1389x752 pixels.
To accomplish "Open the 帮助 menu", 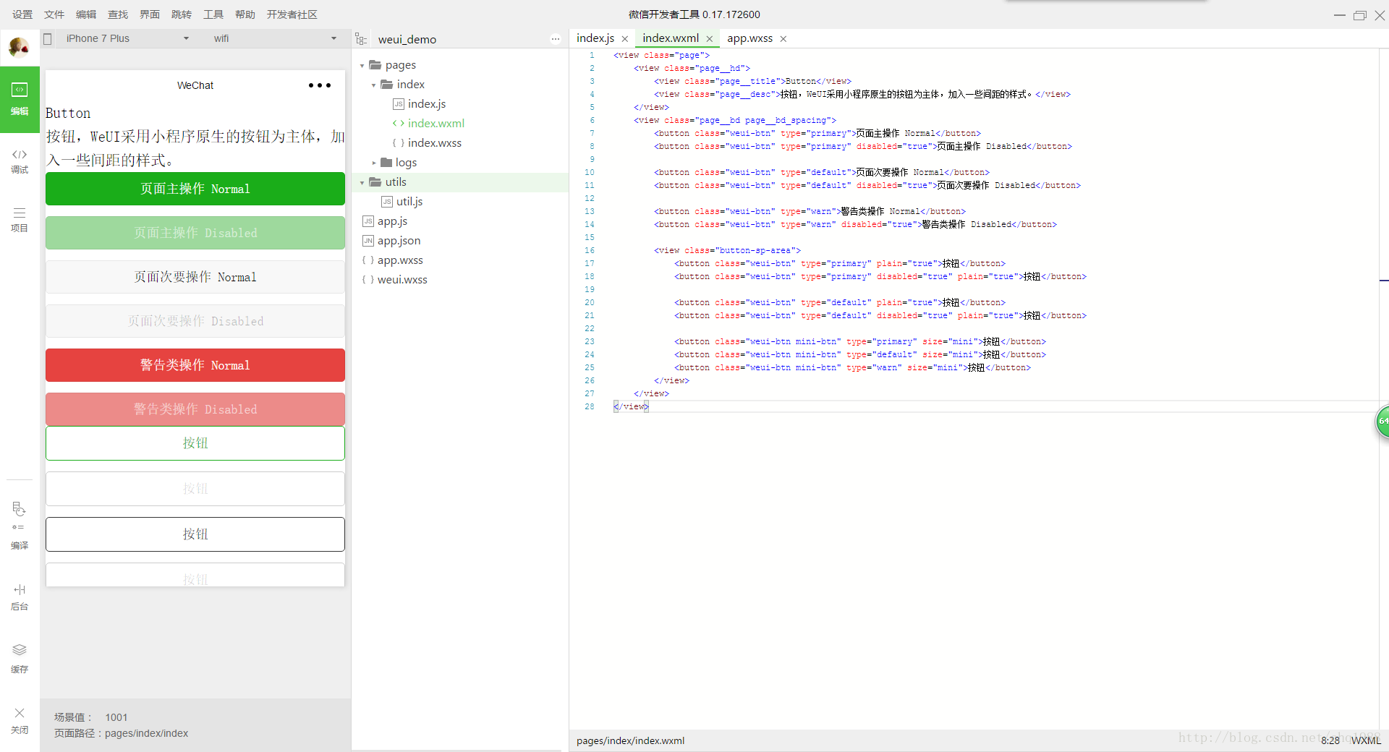I will click(245, 14).
